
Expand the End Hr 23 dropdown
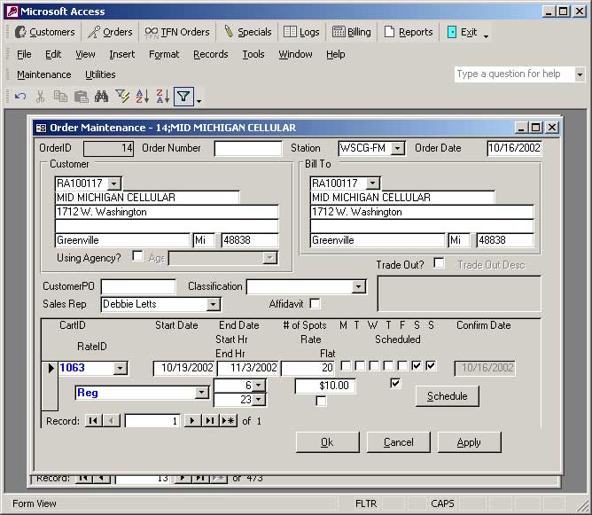pyautogui.click(x=259, y=400)
